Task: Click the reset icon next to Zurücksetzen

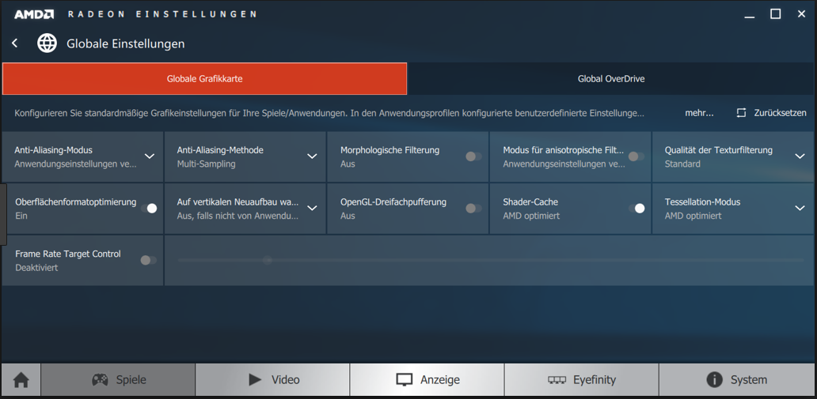Action: (741, 113)
